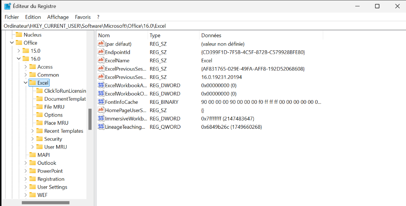Click the Registry Editor app icon in title bar
Image resolution: width=406 pixels, height=206 pixels.
tap(8, 6)
